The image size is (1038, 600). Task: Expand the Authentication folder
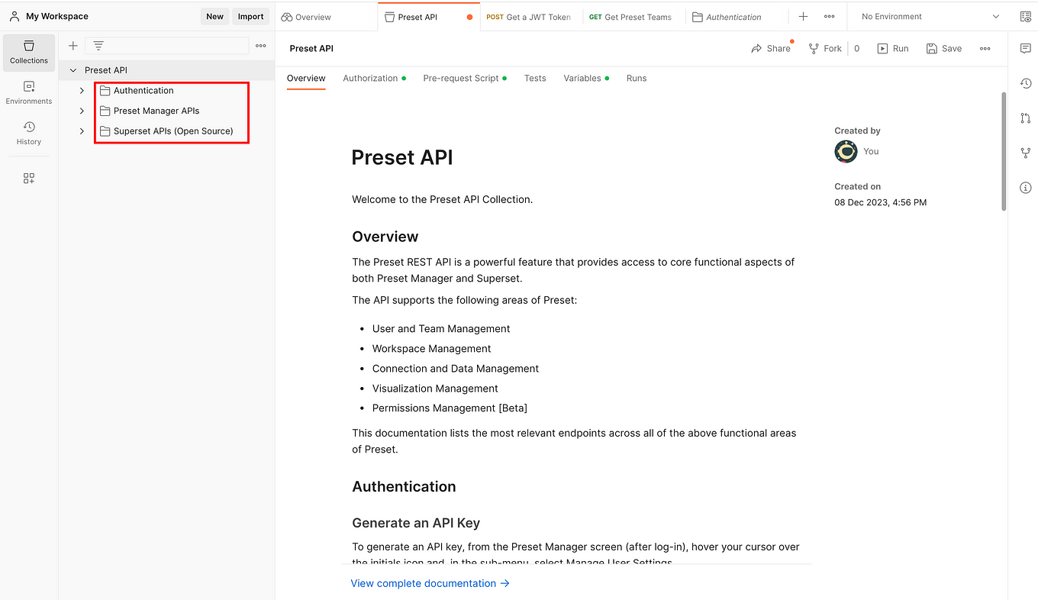tap(82, 90)
